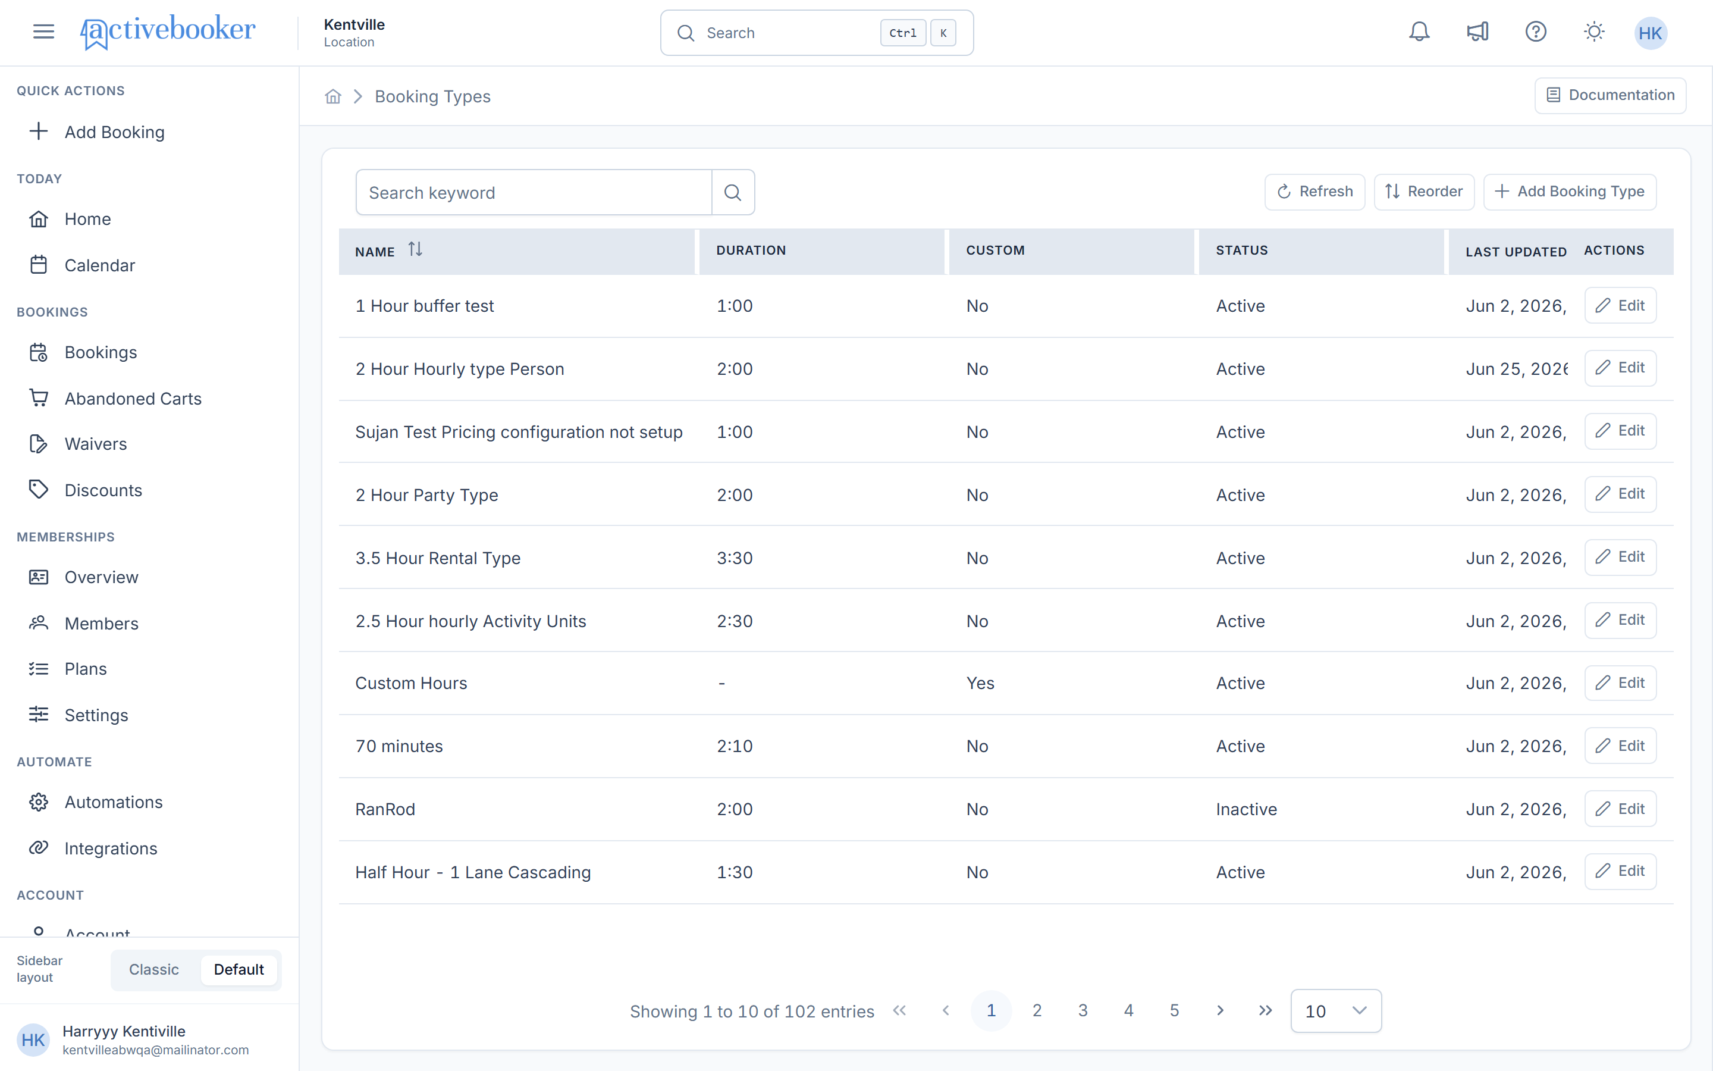
Task: Click 'Showing 1 to 10 of 102 entries'
Action: 752,1011
